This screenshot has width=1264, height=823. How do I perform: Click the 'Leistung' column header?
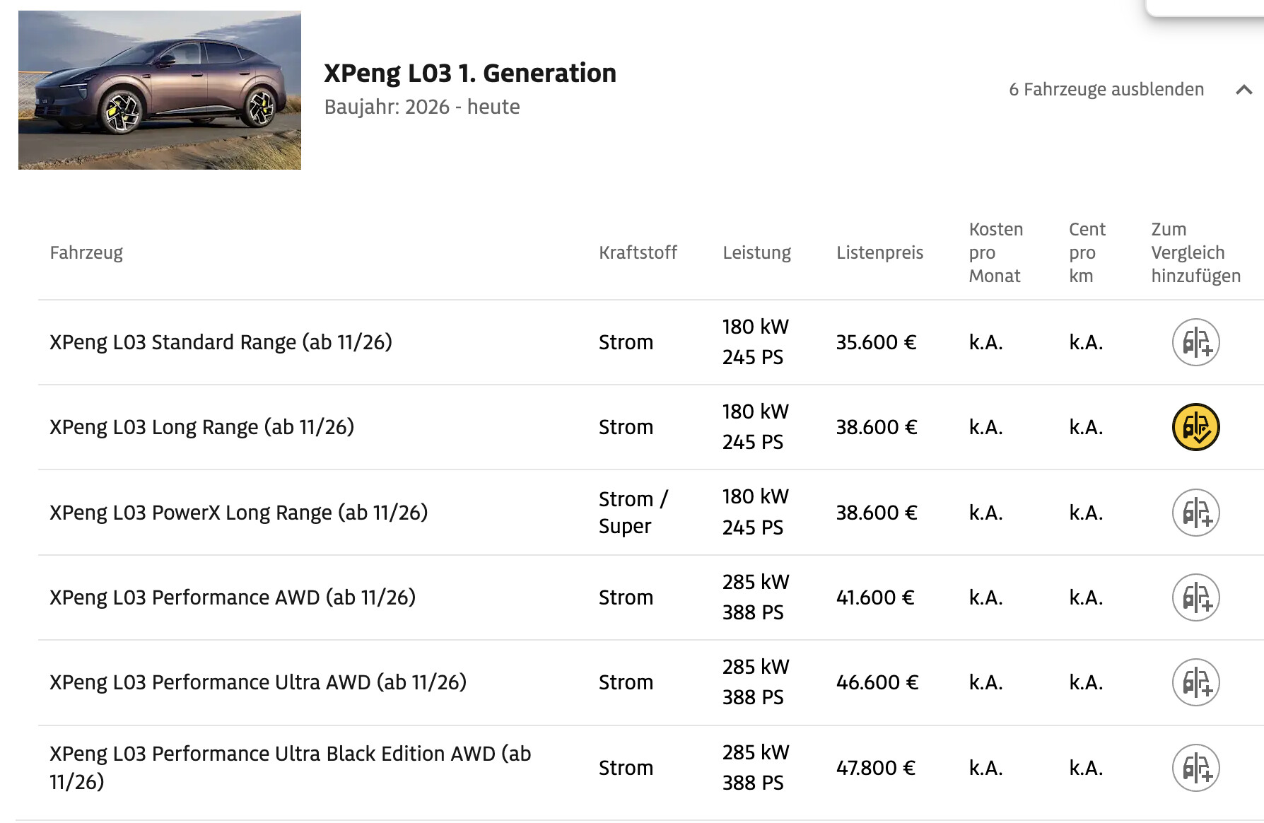tap(756, 252)
